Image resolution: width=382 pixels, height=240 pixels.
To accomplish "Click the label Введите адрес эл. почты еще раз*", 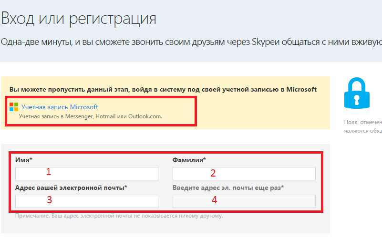I will (228, 188).
